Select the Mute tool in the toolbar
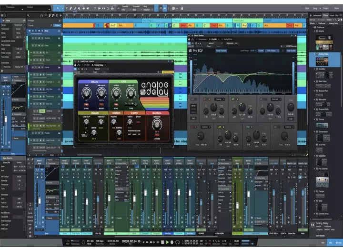 pyautogui.click(x=79, y=8)
